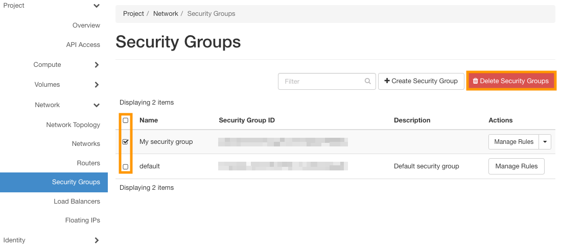Click the Create Security Group button

[421, 81]
